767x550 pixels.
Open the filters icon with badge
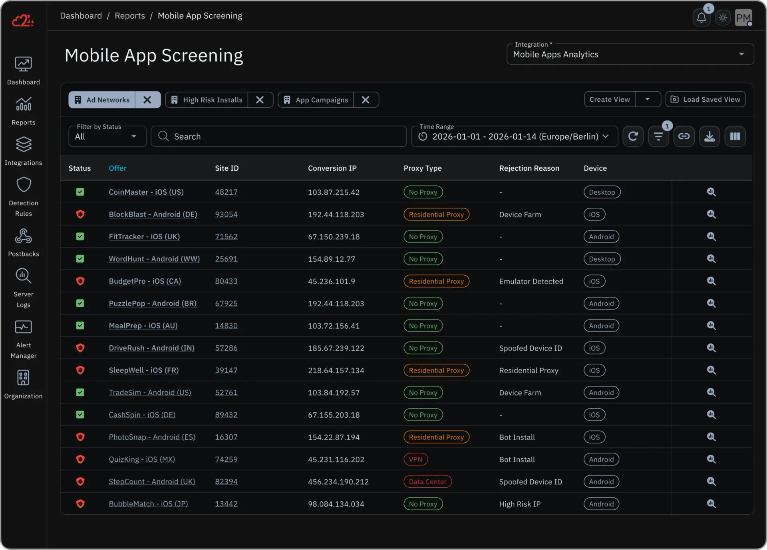[658, 136]
